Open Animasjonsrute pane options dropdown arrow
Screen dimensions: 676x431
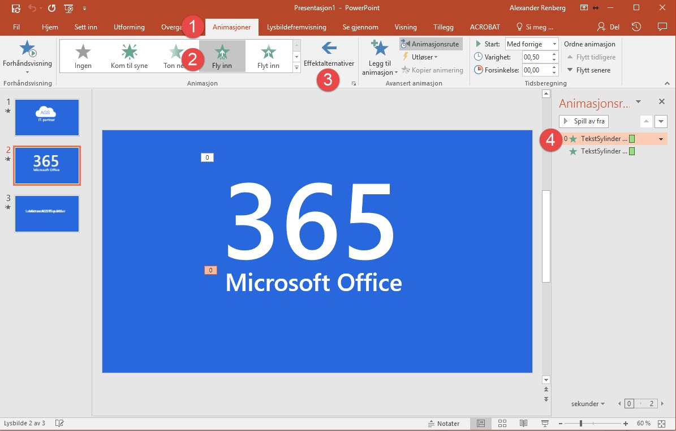[639, 102]
